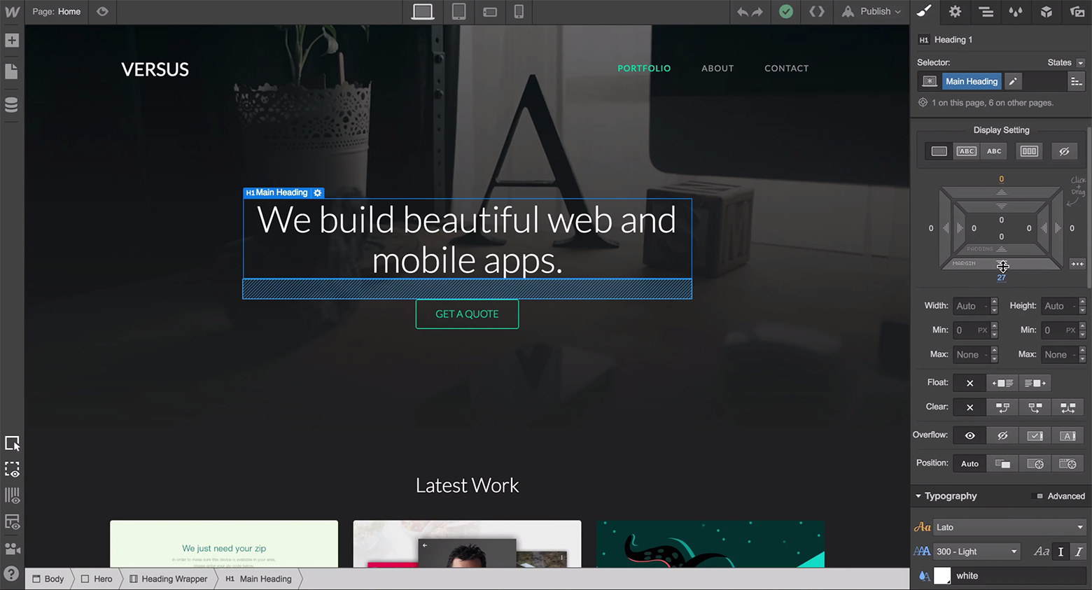The height and width of the screenshot is (590, 1092).
Task: Open the Add Elements panel
Action: click(11, 40)
